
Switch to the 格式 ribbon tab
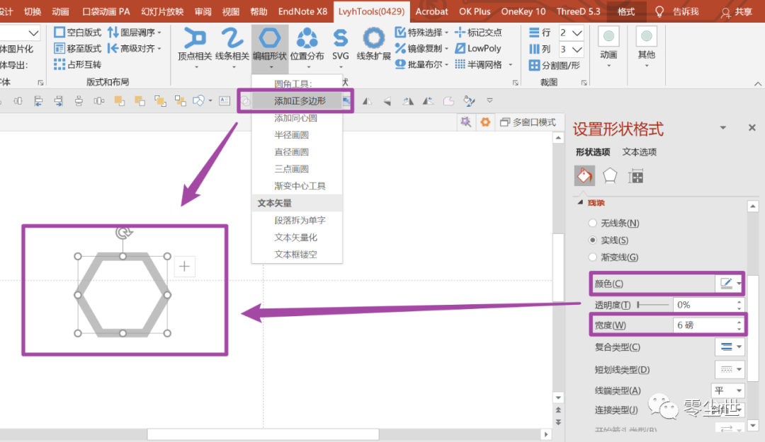point(626,11)
